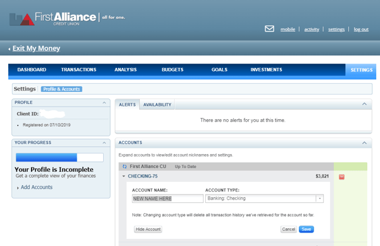Screen dimensions: 380x246
Task: Open the ANALYSIS tab
Action: point(125,70)
